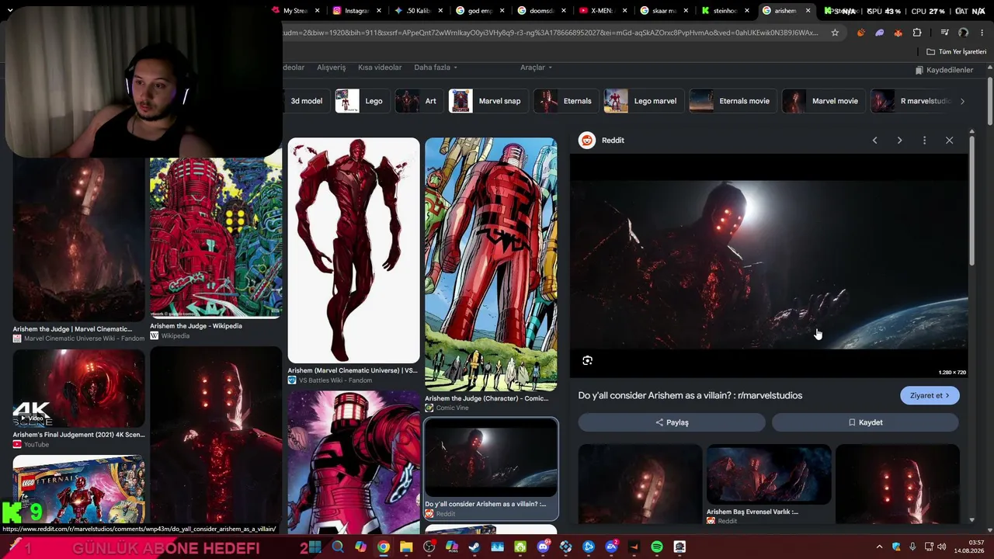994x559 pixels.
Task: Switch to the 'Kısa videolar' search tab
Action: coord(380,68)
